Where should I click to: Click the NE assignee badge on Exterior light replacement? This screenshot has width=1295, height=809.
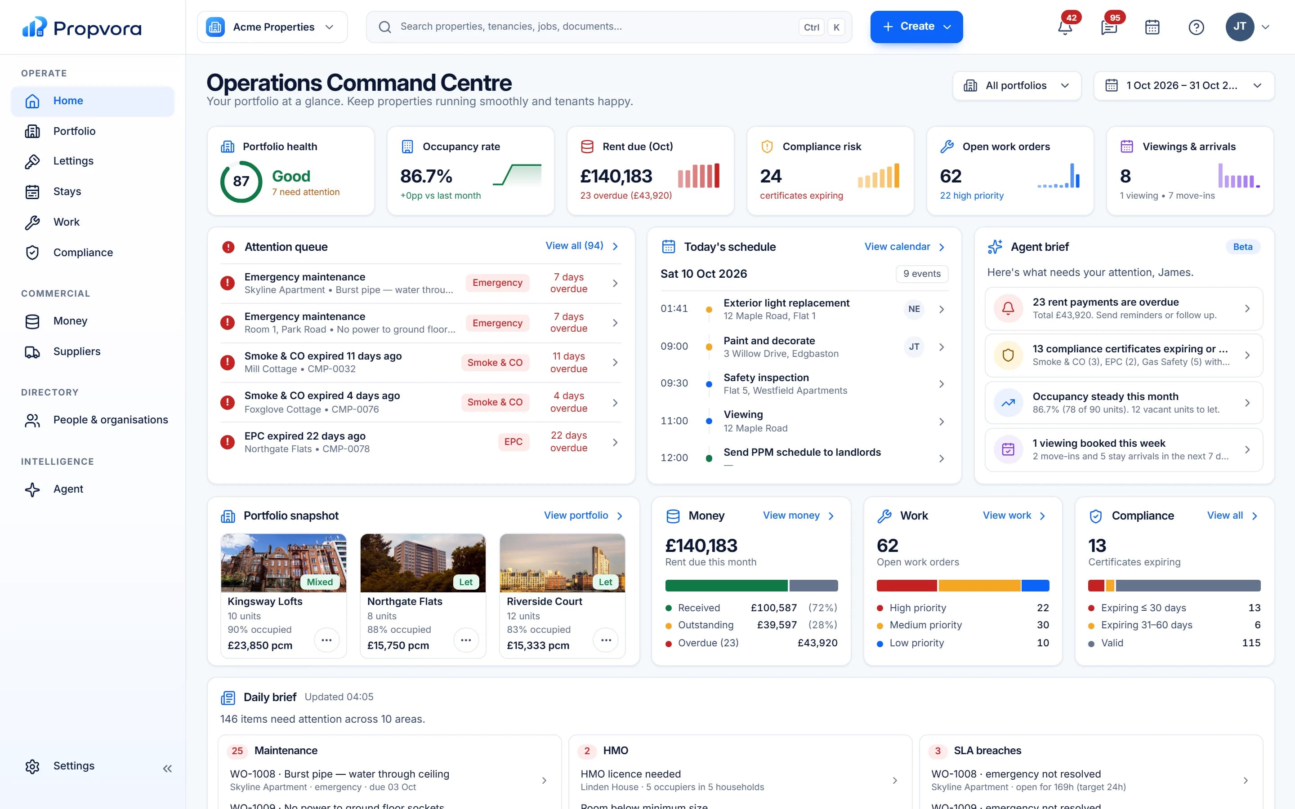914,309
